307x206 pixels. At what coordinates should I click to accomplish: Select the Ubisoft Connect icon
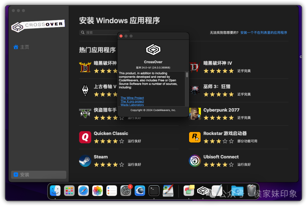coord(195,161)
